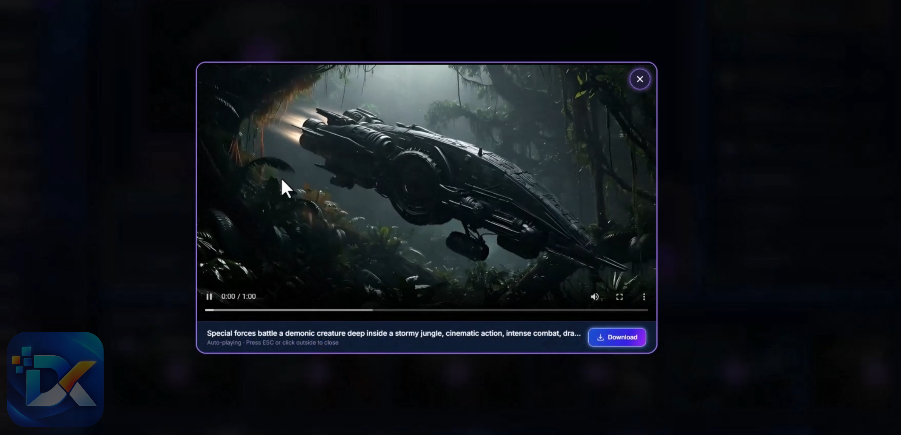Mute the video with the speaker icon

595,297
